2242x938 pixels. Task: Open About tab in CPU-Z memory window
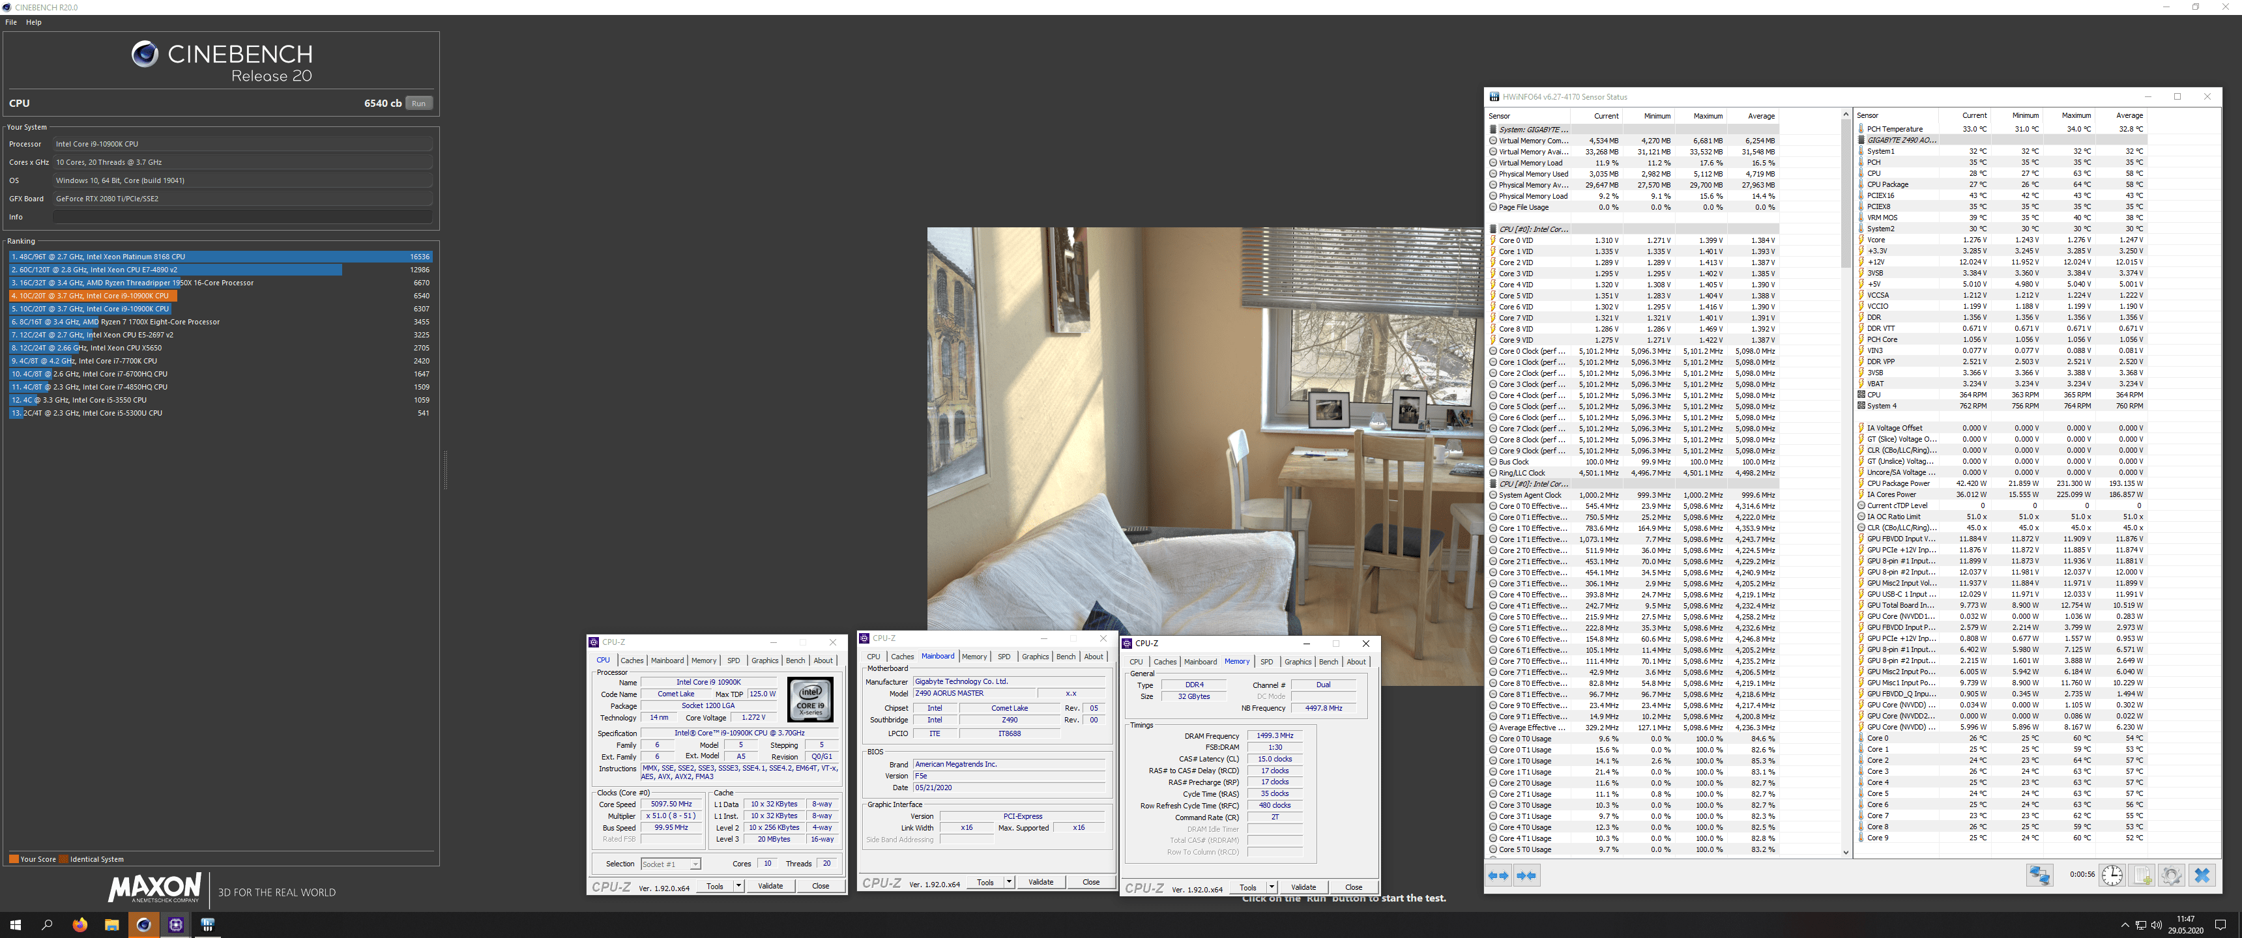click(x=1356, y=662)
